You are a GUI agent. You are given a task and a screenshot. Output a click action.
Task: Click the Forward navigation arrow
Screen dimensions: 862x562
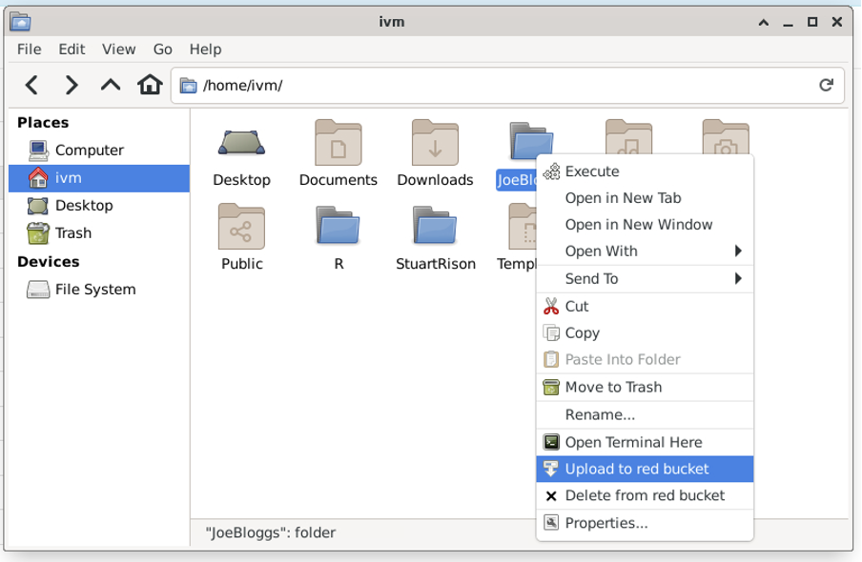[72, 86]
